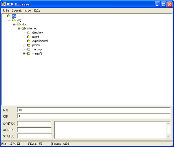Click the org open folder icon

(x=14, y=20)
